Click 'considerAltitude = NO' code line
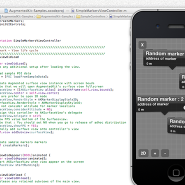Image resolution: width=185 pixels, height=185 pixels. pos(26,109)
